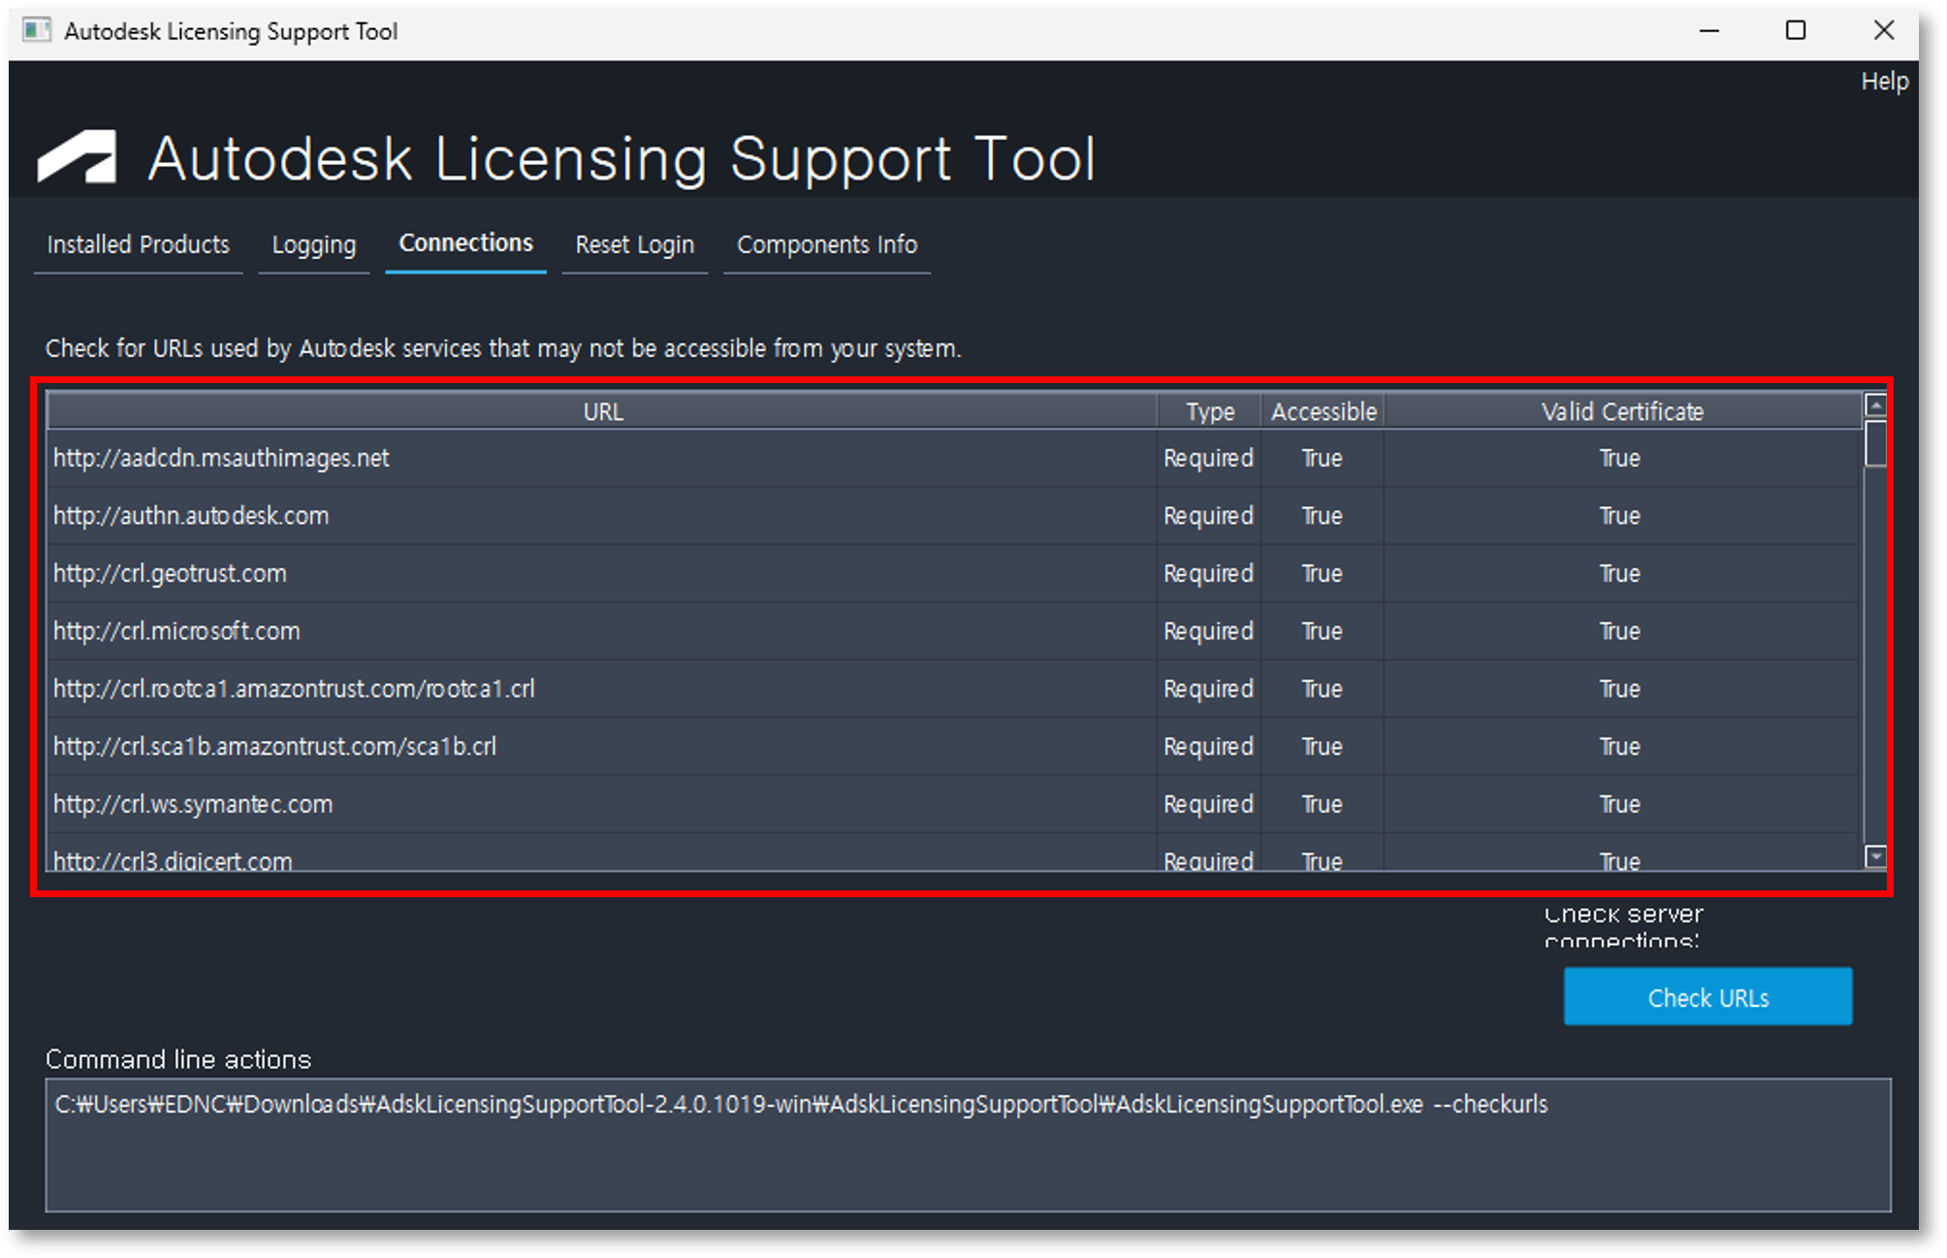Sort by the URL column header
The image size is (1947, 1258).
[602, 411]
